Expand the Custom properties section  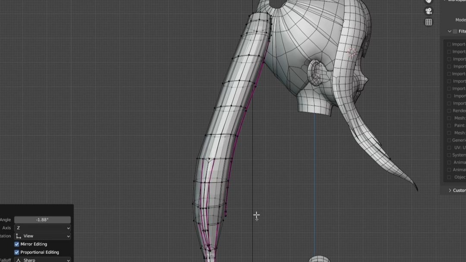pyautogui.click(x=450, y=190)
